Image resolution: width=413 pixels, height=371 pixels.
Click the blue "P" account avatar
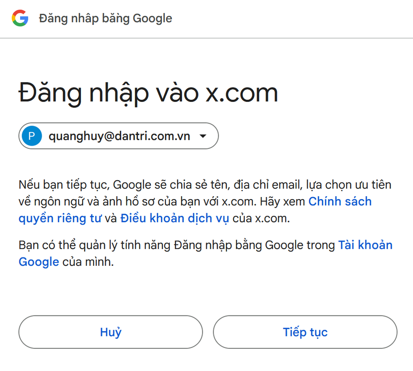click(x=32, y=136)
